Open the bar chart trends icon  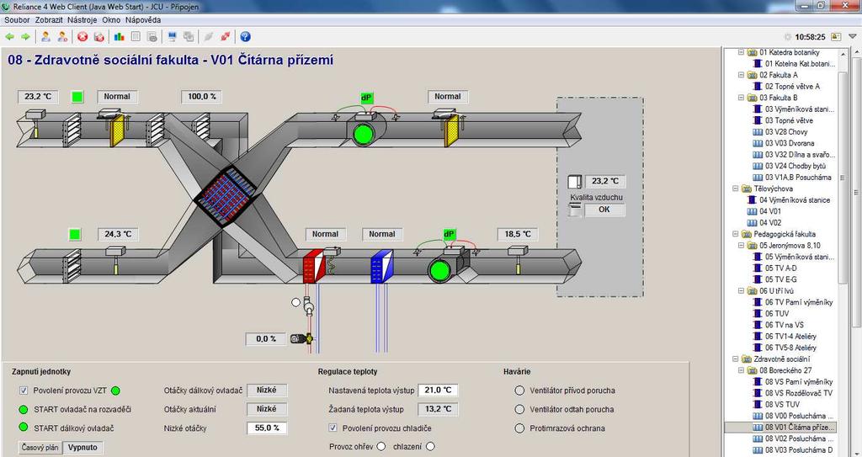120,37
